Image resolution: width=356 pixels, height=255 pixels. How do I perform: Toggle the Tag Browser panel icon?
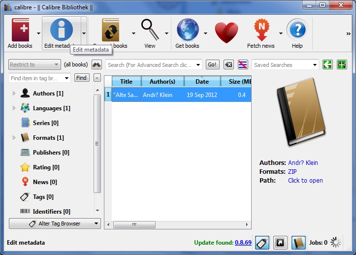[x=262, y=243]
